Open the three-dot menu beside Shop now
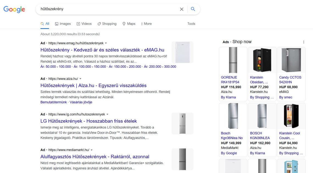 pyautogui.click(x=304, y=42)
